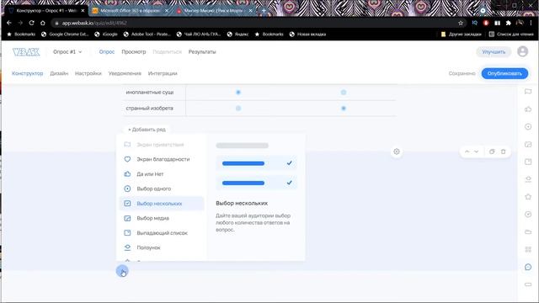The image size is (539, 303).
Task: Click the Опубликовать button
Action: 504,73
